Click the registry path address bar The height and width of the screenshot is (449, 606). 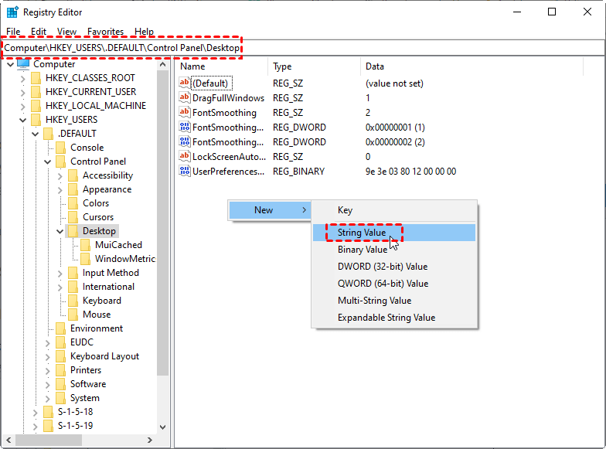tap(303, 48)
